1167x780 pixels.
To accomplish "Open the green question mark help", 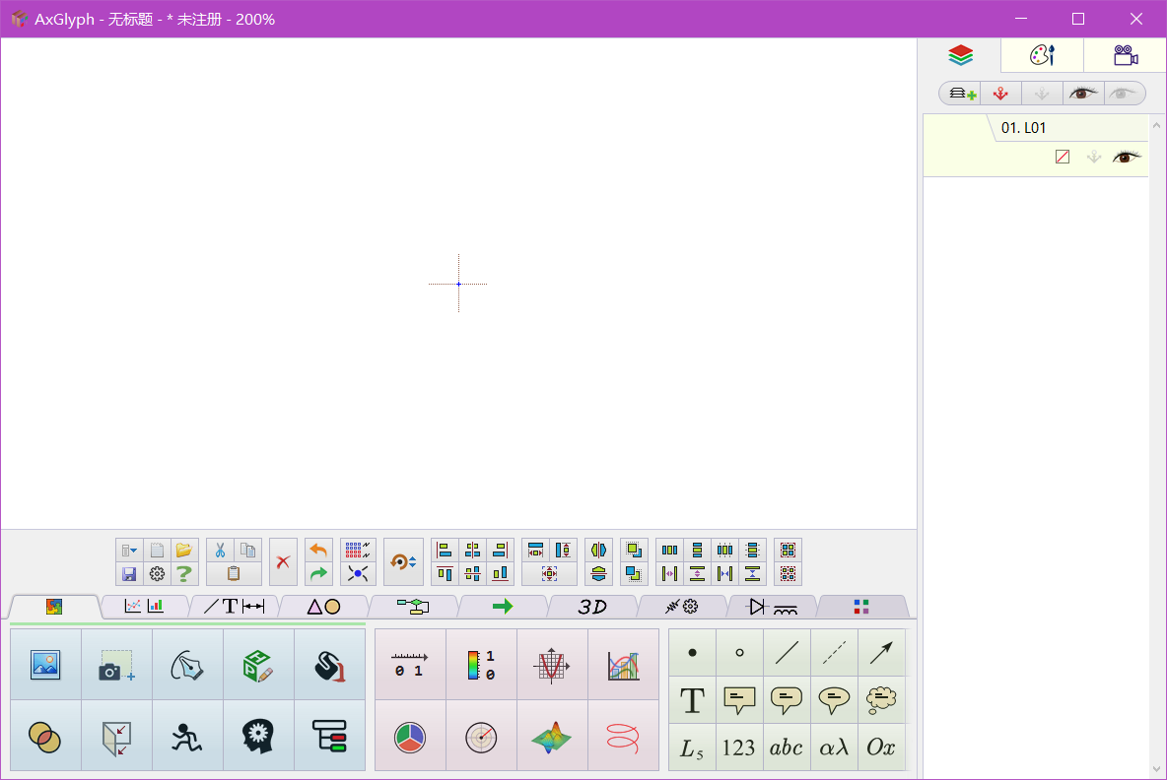I will point(184,574).
